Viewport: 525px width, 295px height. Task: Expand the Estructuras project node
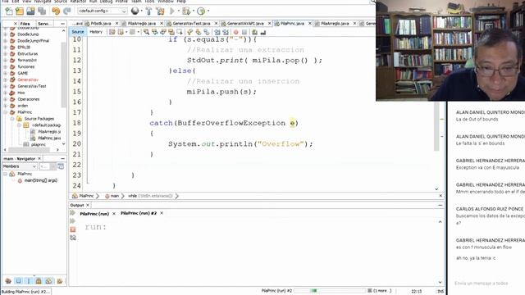click(6, 53)
